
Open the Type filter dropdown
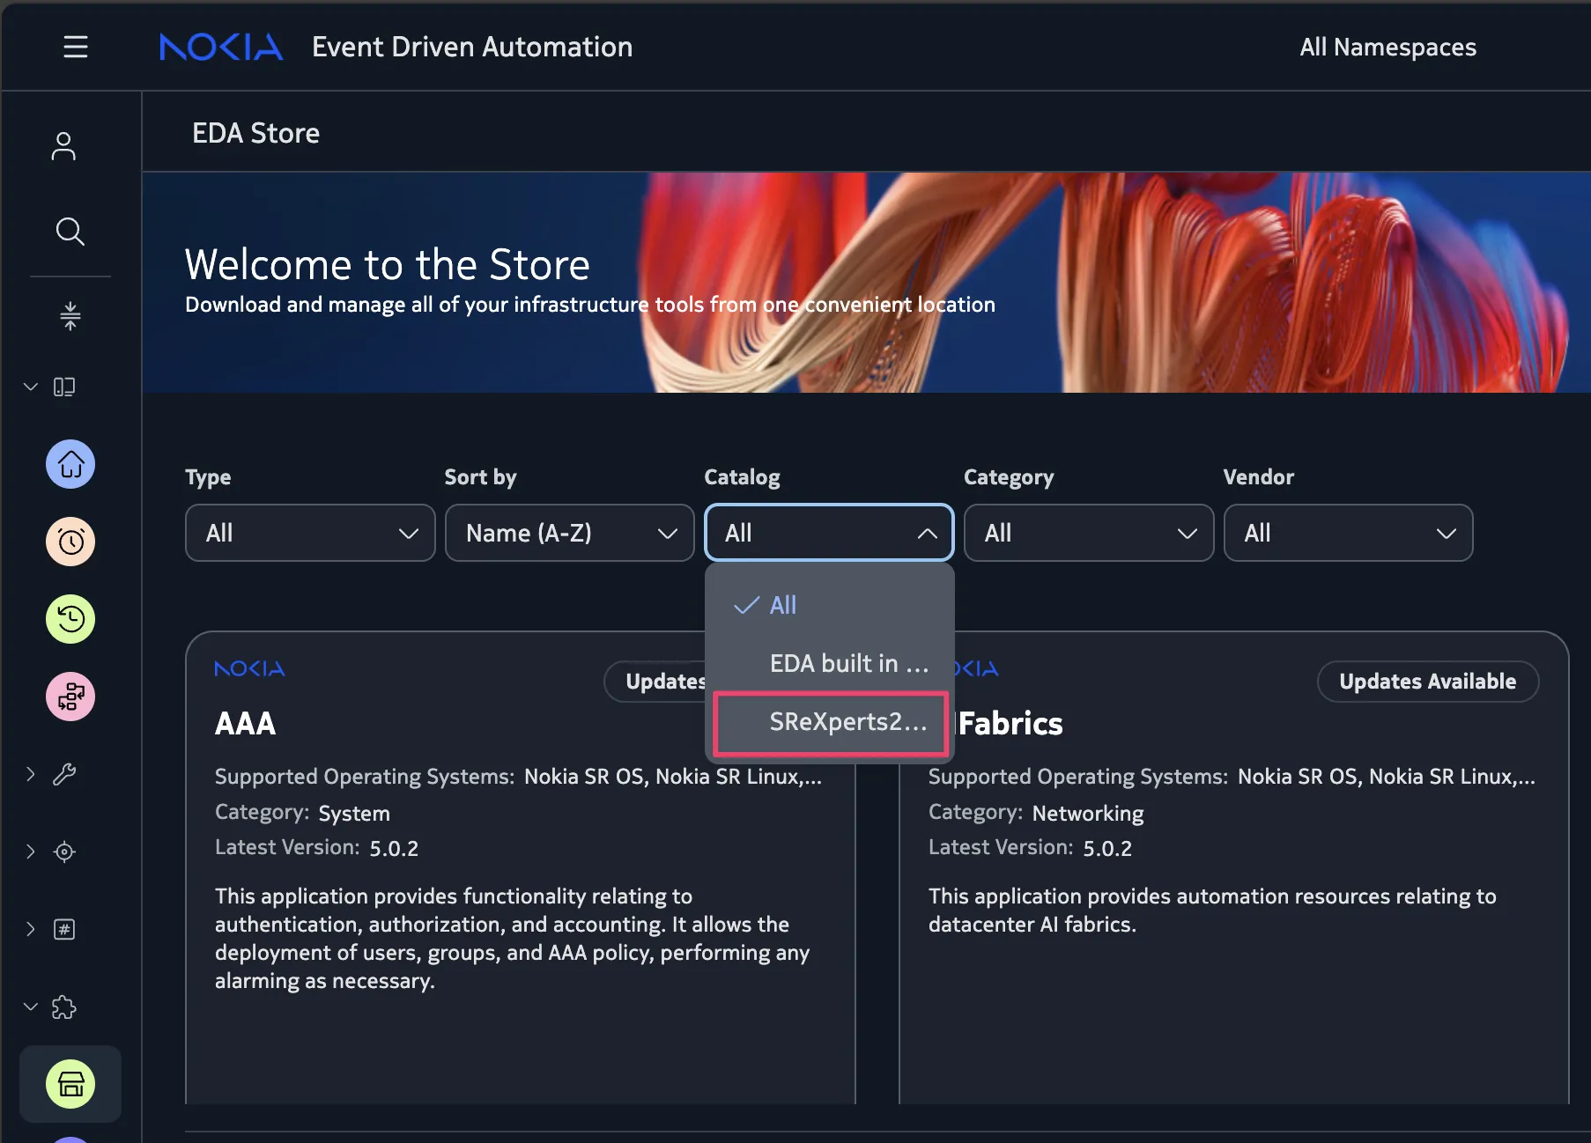pos(310,533)
